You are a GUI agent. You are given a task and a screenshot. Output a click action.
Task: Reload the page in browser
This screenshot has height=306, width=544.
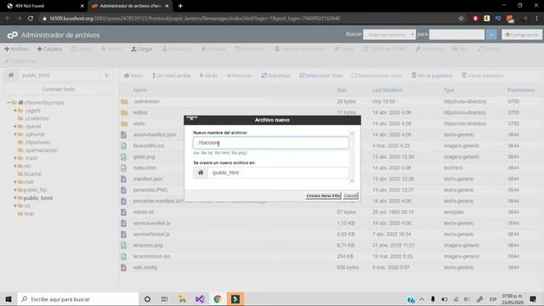coord(31,19)
